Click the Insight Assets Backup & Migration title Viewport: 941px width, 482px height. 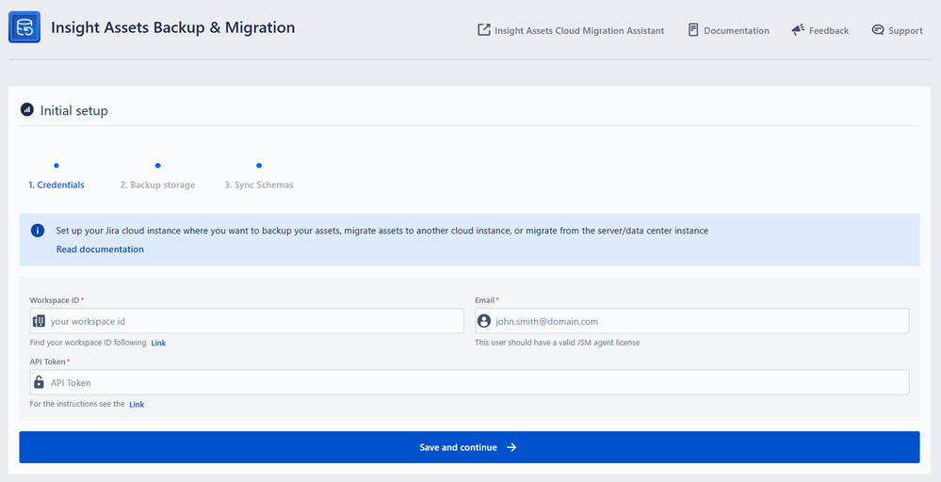coord(172,27)
